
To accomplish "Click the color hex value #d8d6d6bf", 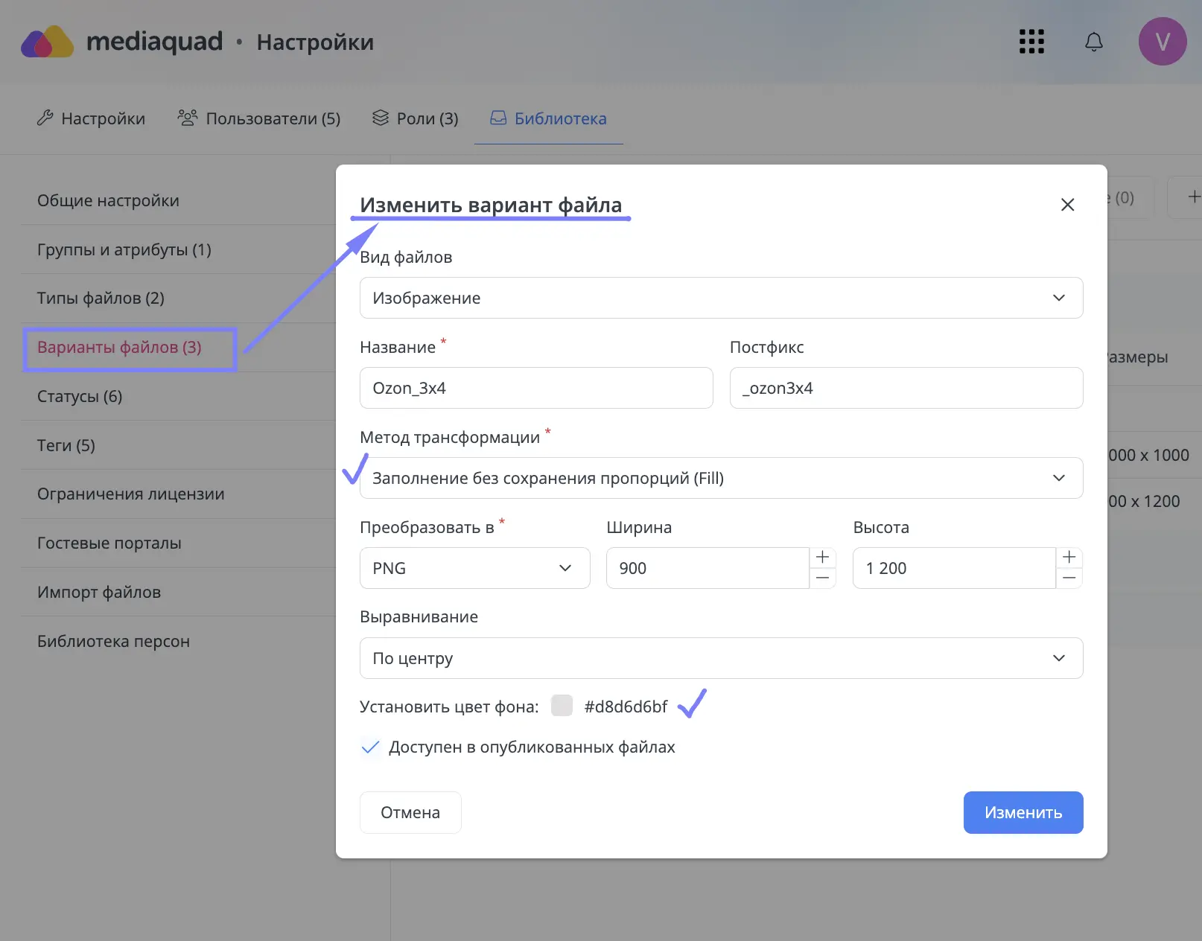I will pos(626,706).
